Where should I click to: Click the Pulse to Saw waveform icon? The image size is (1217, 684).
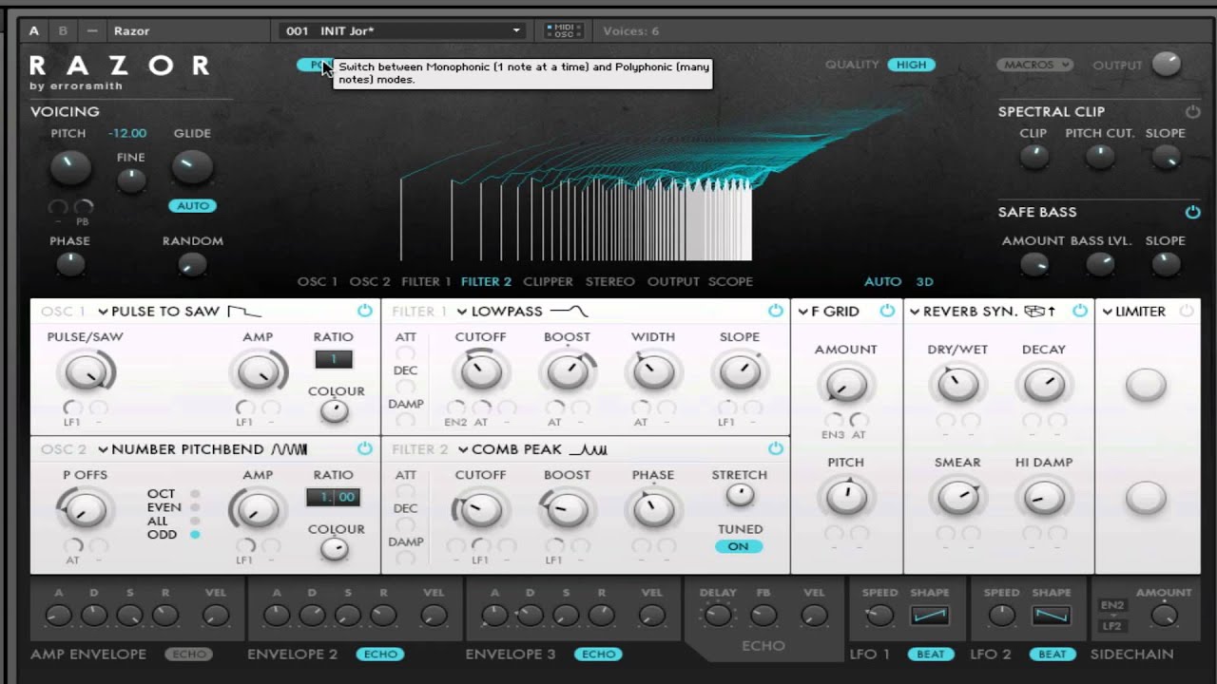(x=244, y=311)
